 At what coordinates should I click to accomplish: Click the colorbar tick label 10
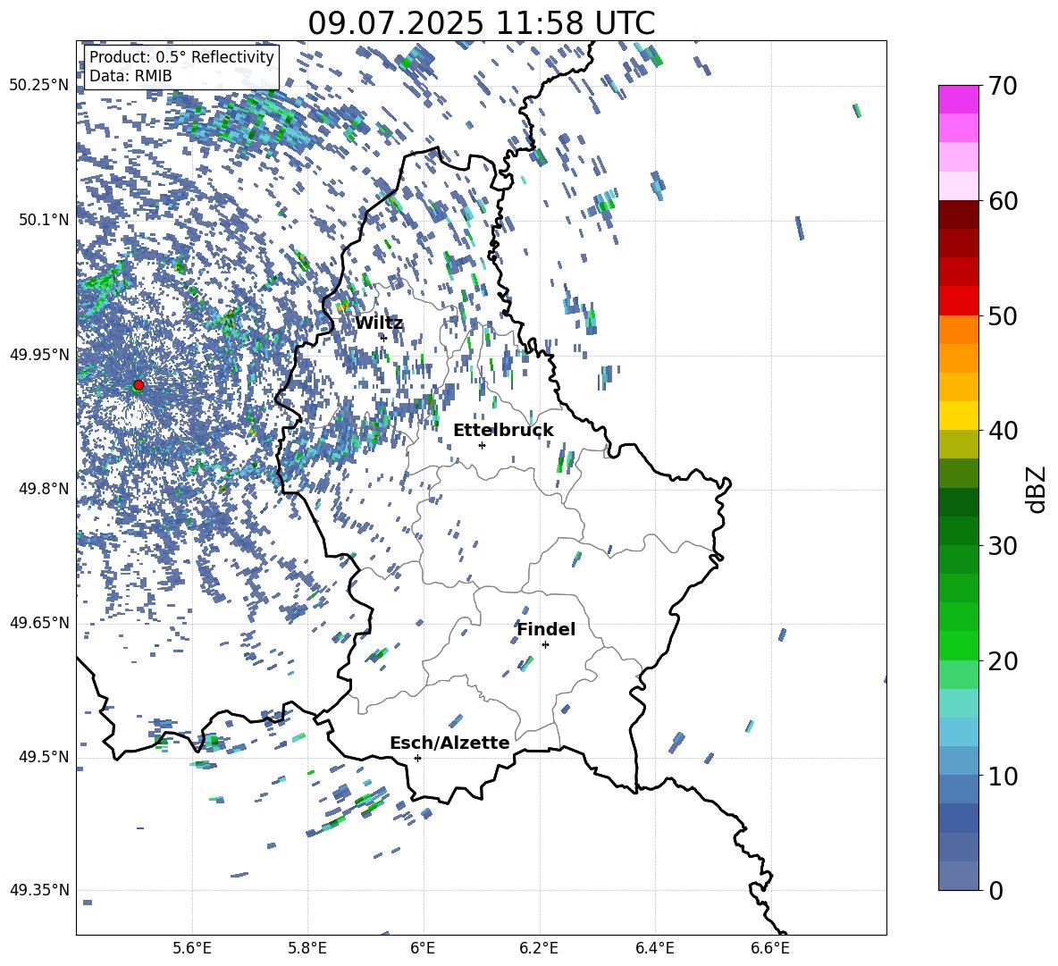click(1003, 776)
